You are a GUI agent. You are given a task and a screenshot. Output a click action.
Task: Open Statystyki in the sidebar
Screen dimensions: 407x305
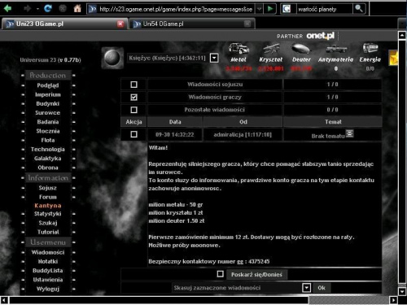pyautogui.click(x=48, y=214)
